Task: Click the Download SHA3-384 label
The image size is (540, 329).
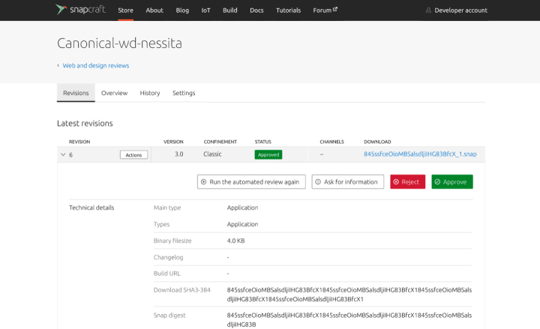Action: pos(181,290)
